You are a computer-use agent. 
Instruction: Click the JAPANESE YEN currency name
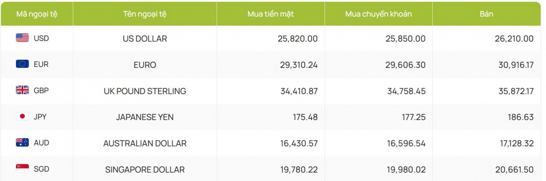pyautogui.click(x=145, y=117)
